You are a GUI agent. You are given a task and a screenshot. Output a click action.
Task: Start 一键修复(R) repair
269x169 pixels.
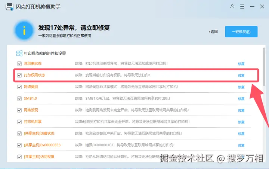[x=241, y=32]
